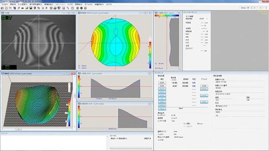
Task: Click the colored contour map wafer plot
Action: coord(116,42)
